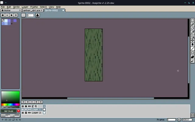Close the Home tab
This screenshot has height=122, width=195.
[20, 10]
